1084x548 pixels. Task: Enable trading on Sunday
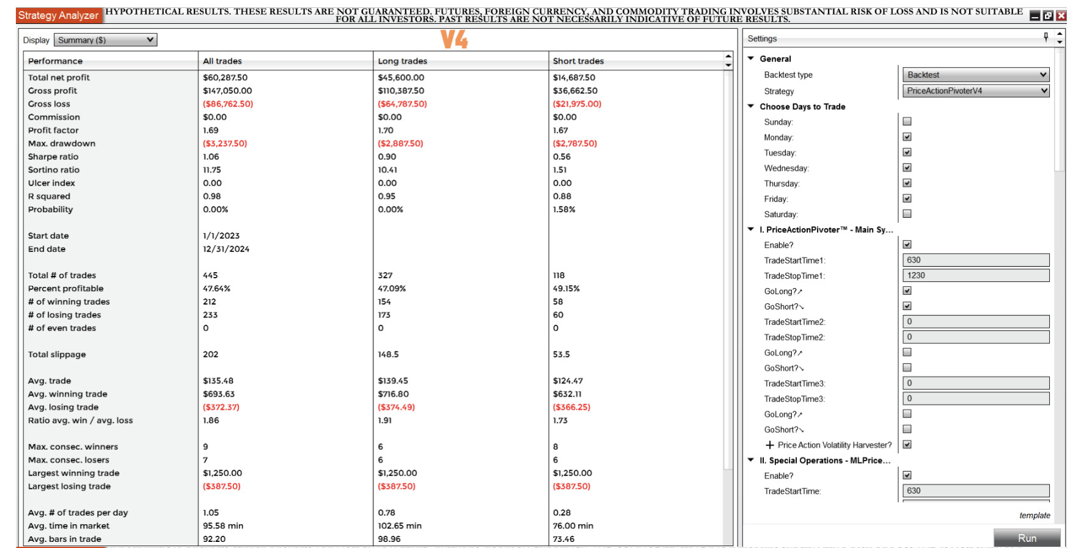(x=907, y=121)
